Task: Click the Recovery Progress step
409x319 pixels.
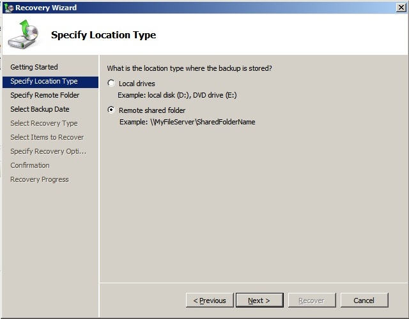Action: (x=40, y=179)
